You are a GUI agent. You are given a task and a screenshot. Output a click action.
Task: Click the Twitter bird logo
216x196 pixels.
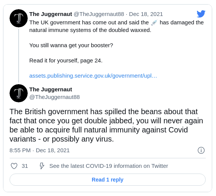pyautogui.click(x=201, y=14)
